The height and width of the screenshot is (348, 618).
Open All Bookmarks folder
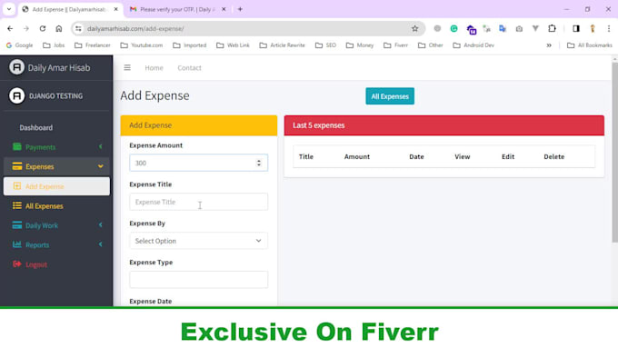tap(590, 45)
